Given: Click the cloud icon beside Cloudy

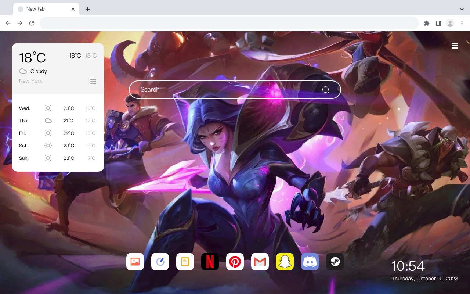Looking at the screenshot, I should [x=23, y=71].
